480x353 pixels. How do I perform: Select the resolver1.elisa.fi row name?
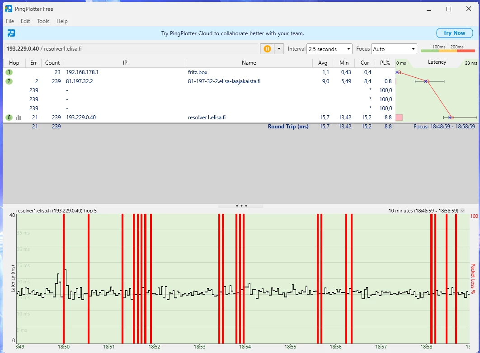click(207, 118)
